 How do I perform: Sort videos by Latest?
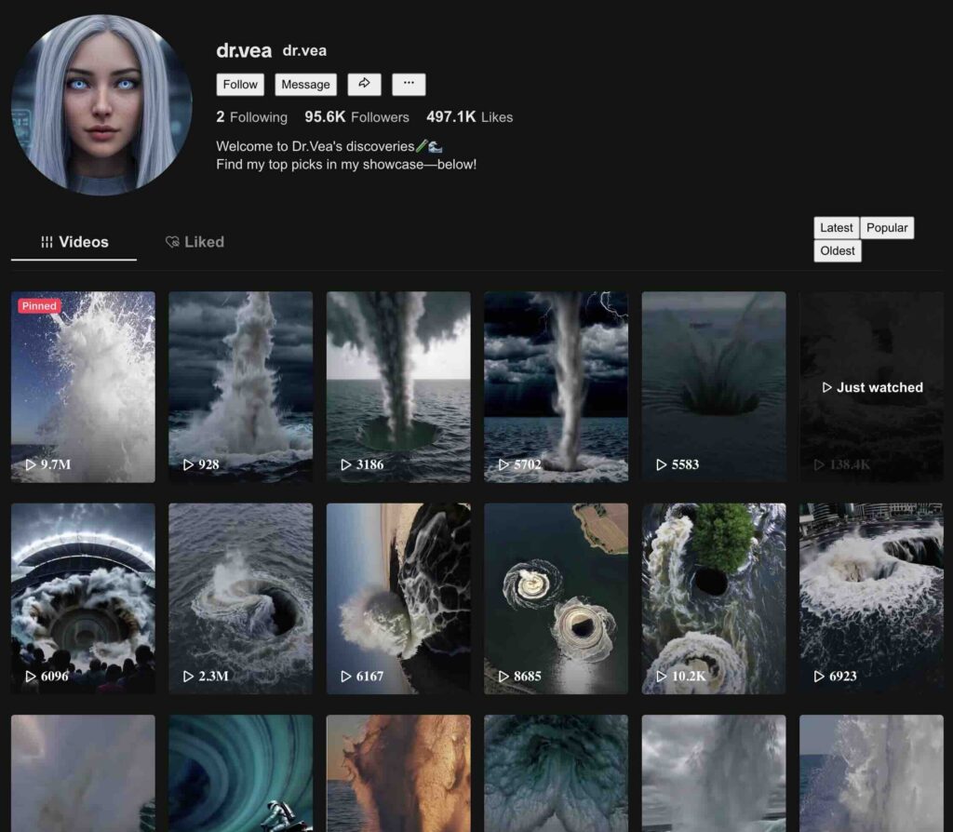tap(836, 228)
